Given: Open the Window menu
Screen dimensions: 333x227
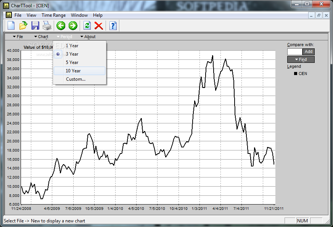Looking at the screenshot, I should pos(79,15).
